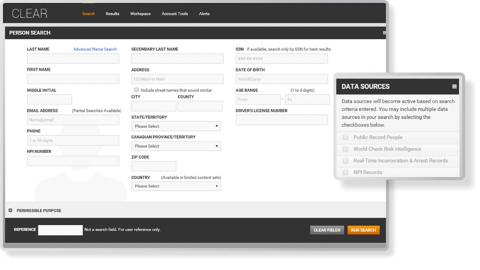This screenshot has width=480, height=270.
Task: Check the NPI Records box
Action: coord(345,172)
